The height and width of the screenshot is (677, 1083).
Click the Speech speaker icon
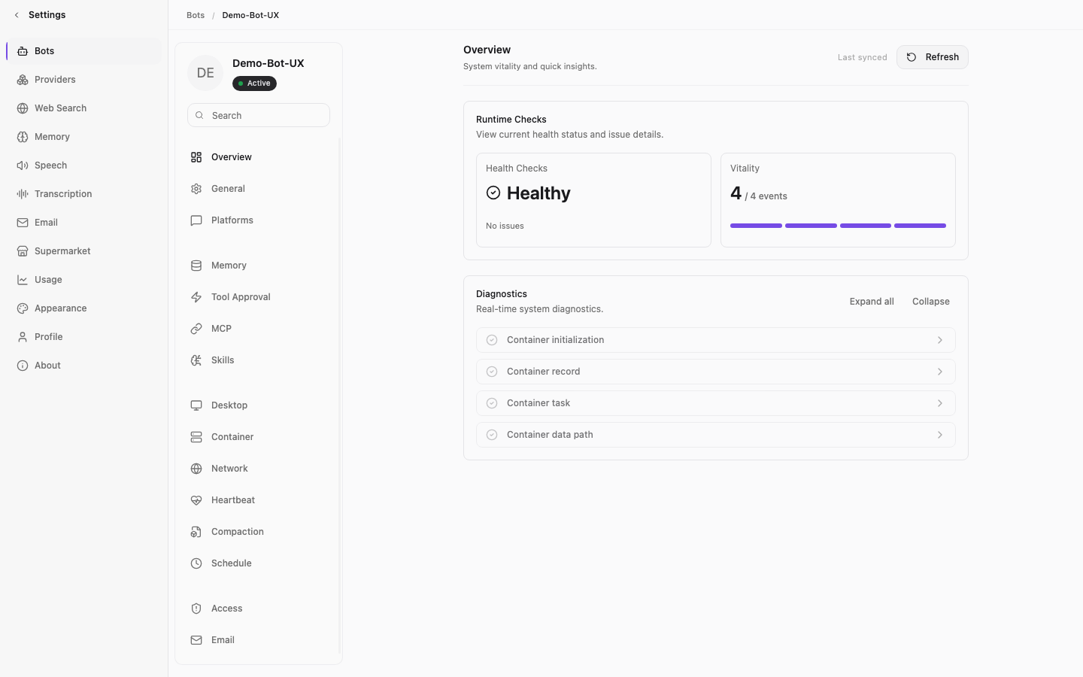click(23, 165)
